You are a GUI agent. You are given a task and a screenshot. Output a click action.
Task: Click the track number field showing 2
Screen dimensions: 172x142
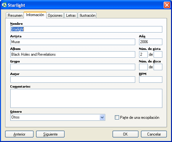143,54
